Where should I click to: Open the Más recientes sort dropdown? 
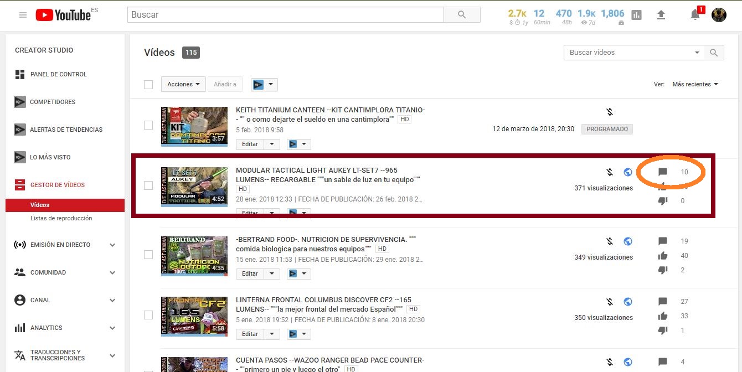click(x=695, y=84)
